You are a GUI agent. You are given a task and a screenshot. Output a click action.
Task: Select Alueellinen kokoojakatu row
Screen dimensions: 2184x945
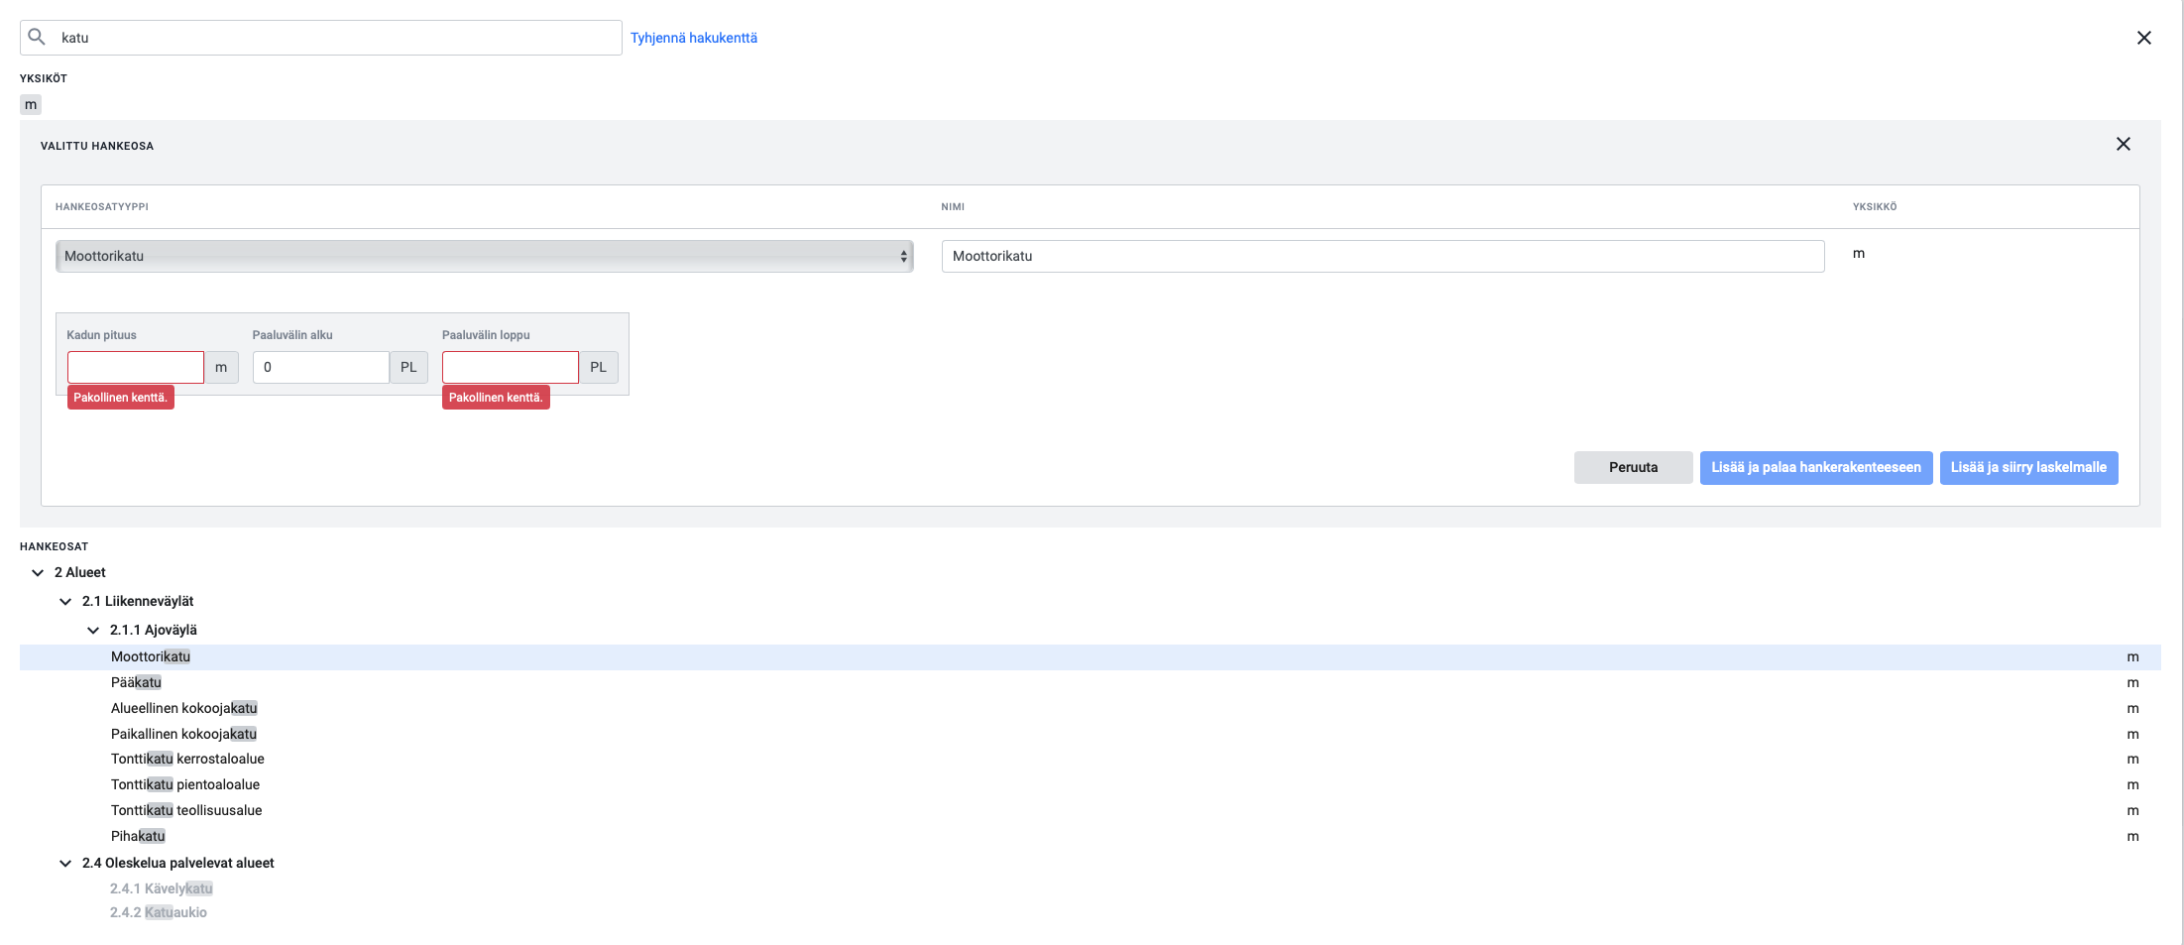(x=1091, y=708)
